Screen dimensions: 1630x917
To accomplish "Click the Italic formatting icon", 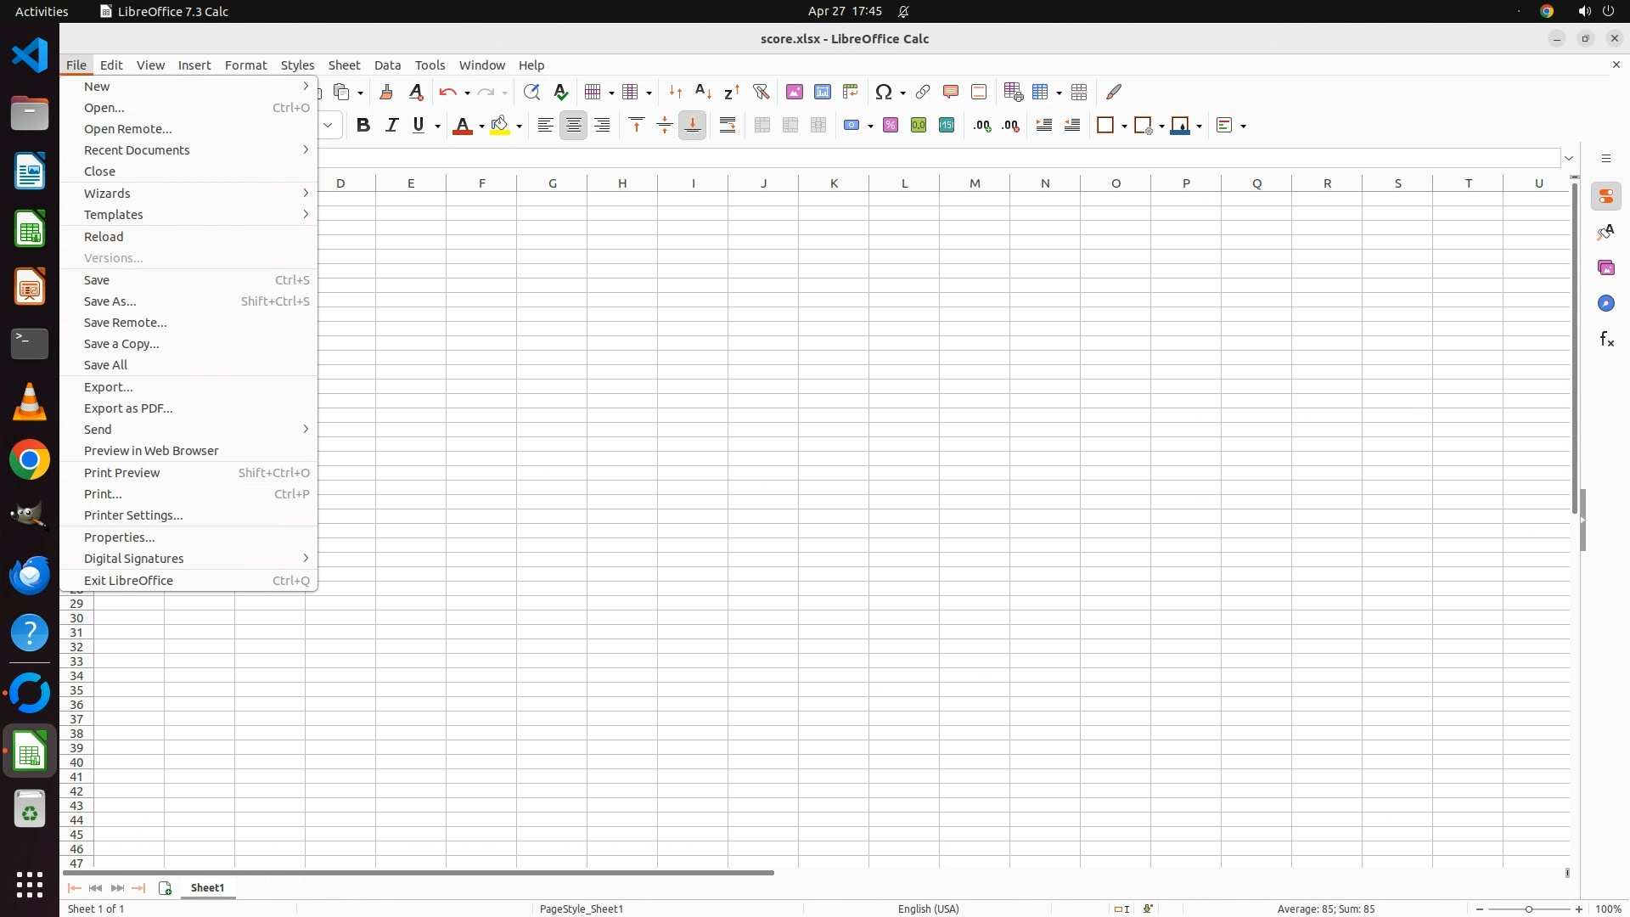I will (391, 126).
